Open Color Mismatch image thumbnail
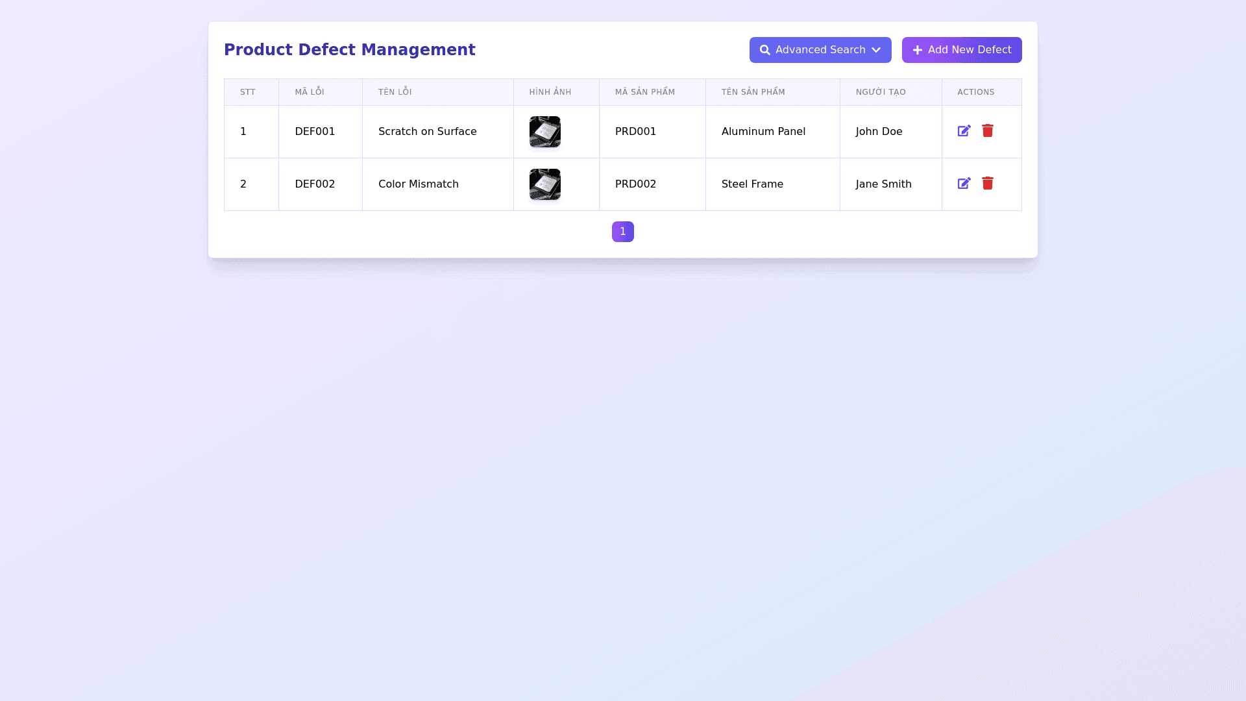 (x=544, y=184)
